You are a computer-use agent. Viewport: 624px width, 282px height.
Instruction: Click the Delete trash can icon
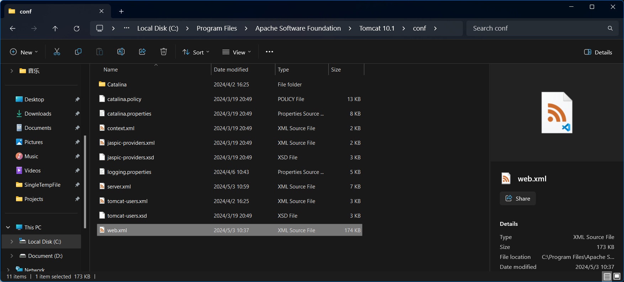pyautogui.click(x=164, y=52)
